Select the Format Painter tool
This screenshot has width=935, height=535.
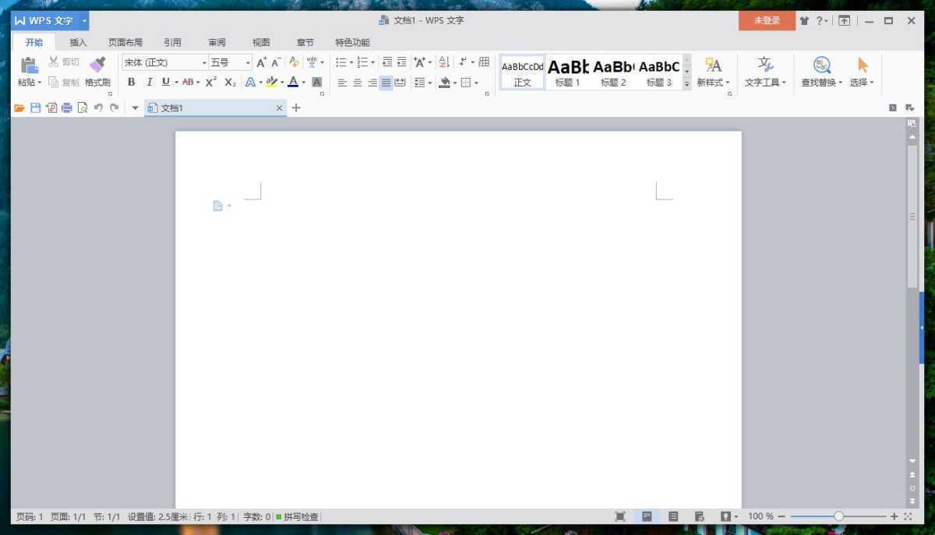97,72
